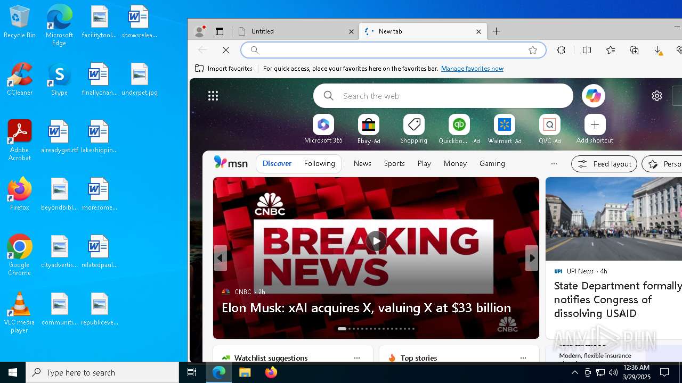Viewport: 682px width, 383px height.
Task: Show next carousel story
Action: pos(532,258)
